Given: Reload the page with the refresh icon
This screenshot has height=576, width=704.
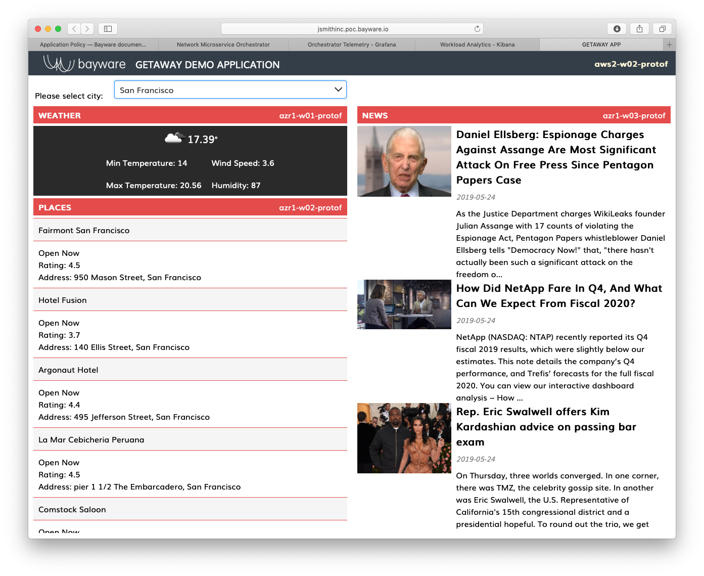Looking at the screenshot, I should 477,29.
